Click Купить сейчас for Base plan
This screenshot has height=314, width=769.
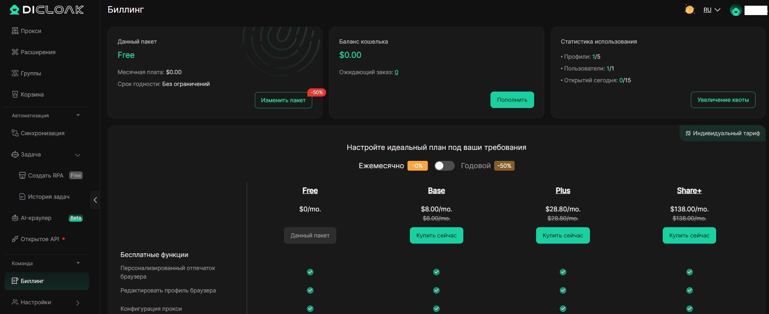point(436,235)
